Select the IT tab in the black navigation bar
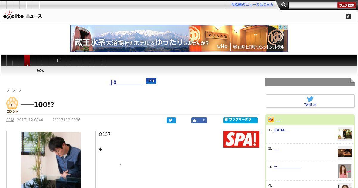358x188 pixels. coord(59,60)
